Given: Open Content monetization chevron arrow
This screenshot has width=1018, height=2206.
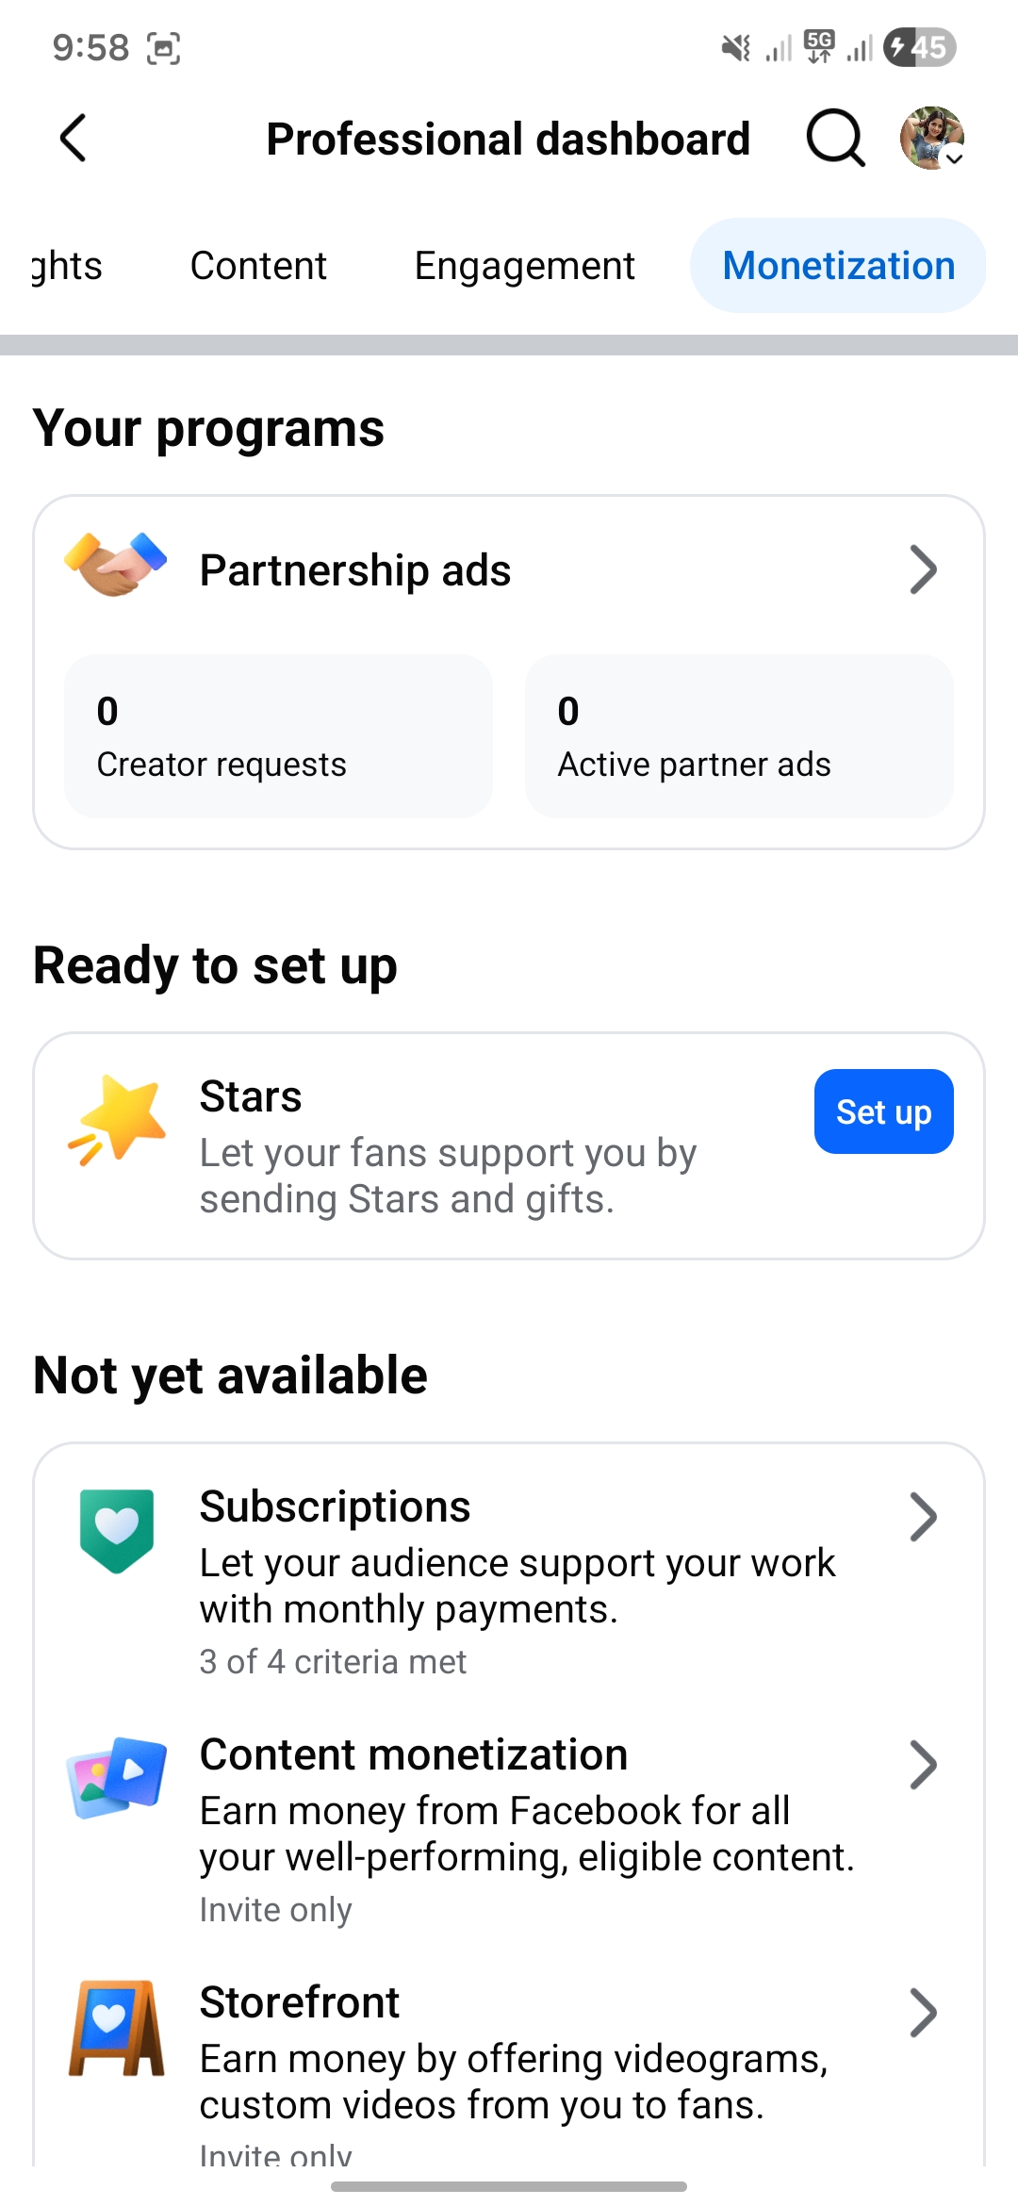Looking at the screenshot, I should pos(923,1765).
